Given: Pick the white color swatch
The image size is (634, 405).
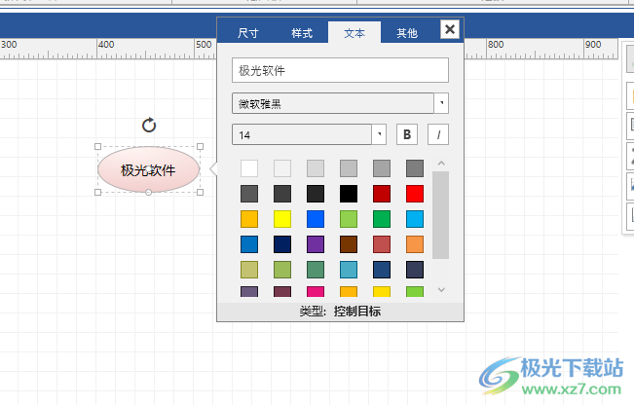Looking at the screenshot, I should point(249,168).
